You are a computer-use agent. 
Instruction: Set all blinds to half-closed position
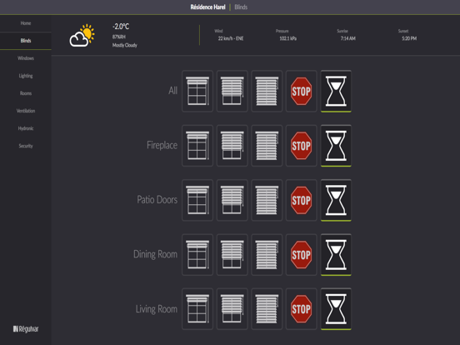pos(232,91)
